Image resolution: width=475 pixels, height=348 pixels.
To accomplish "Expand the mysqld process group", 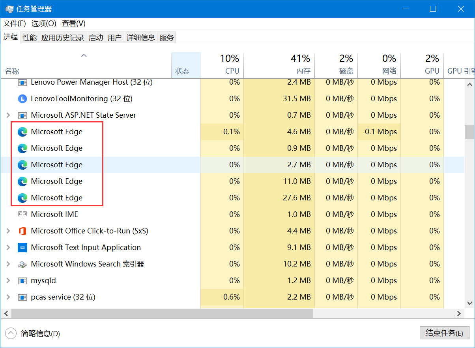I will pyautogui.click(x=8, y=281).
